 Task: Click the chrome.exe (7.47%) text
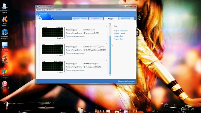pos(92,33)
